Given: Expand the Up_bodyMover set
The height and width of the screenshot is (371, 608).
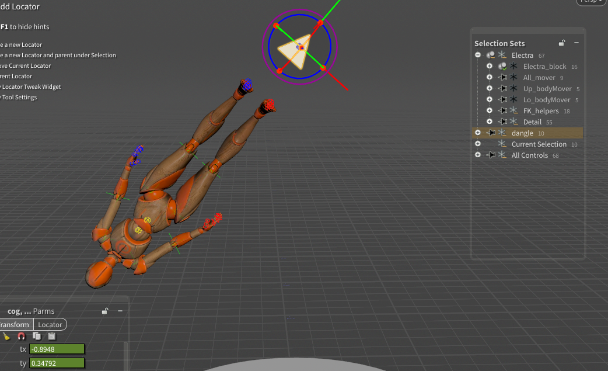Looking at the screenshot, I should 490,88.
